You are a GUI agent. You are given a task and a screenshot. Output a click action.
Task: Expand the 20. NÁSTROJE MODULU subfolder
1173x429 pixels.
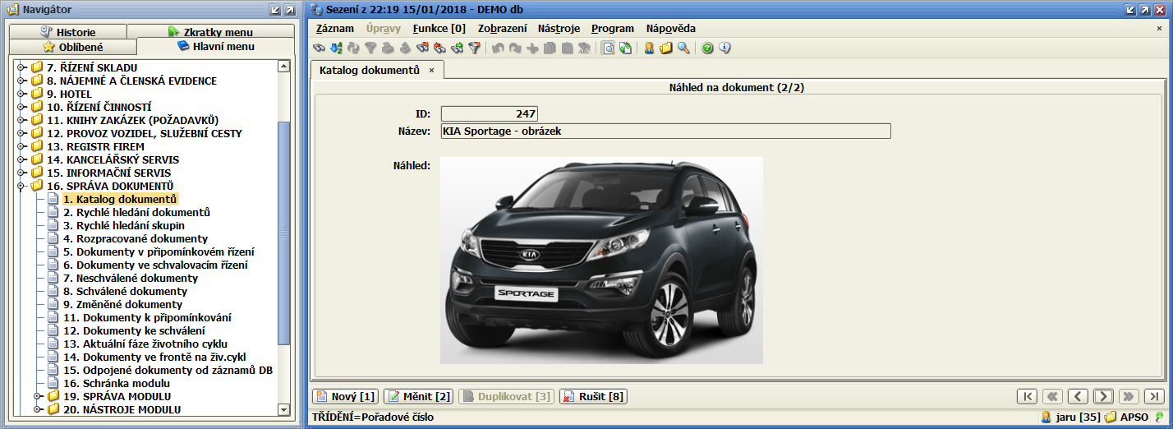pos(38,409)
